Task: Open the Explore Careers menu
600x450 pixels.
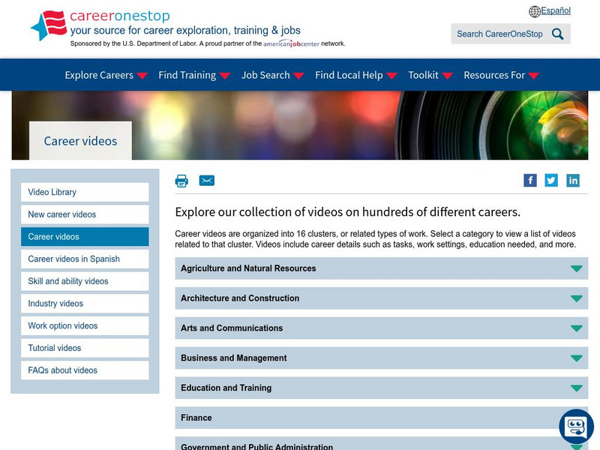Action: [x=106, y=75]
